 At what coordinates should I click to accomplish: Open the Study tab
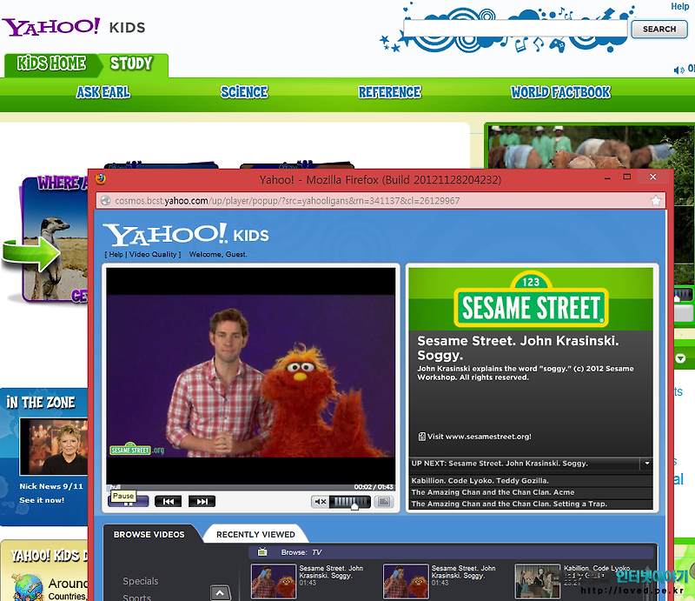[x=132, y=63]
